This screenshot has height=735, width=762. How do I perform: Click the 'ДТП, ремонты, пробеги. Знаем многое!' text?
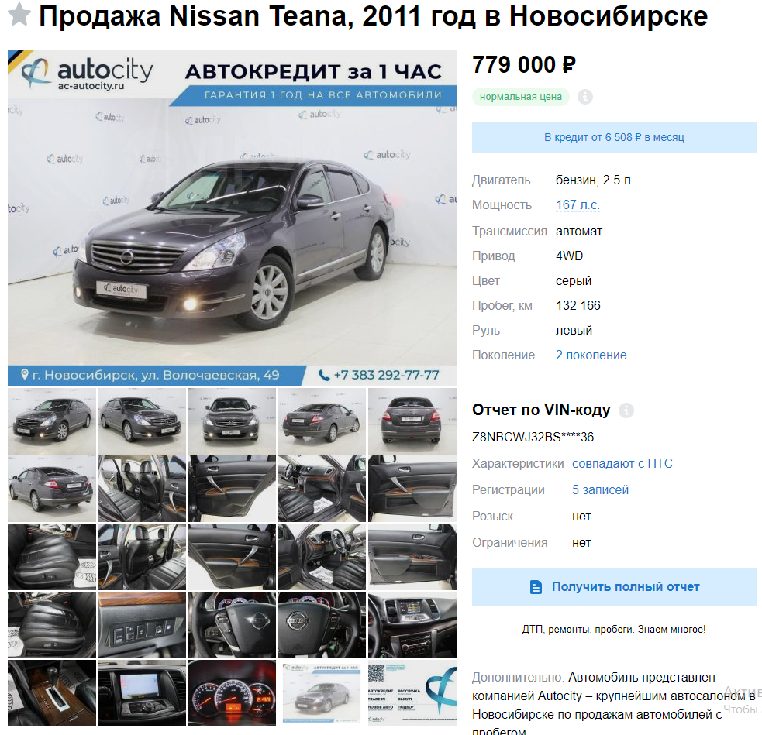point(614,630)
